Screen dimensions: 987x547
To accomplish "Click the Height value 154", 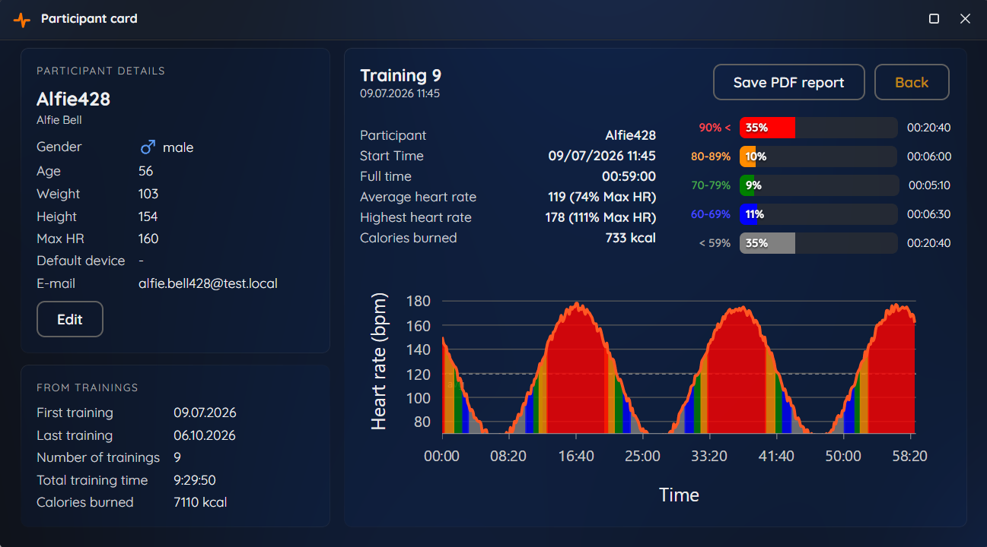I will 148,217.
